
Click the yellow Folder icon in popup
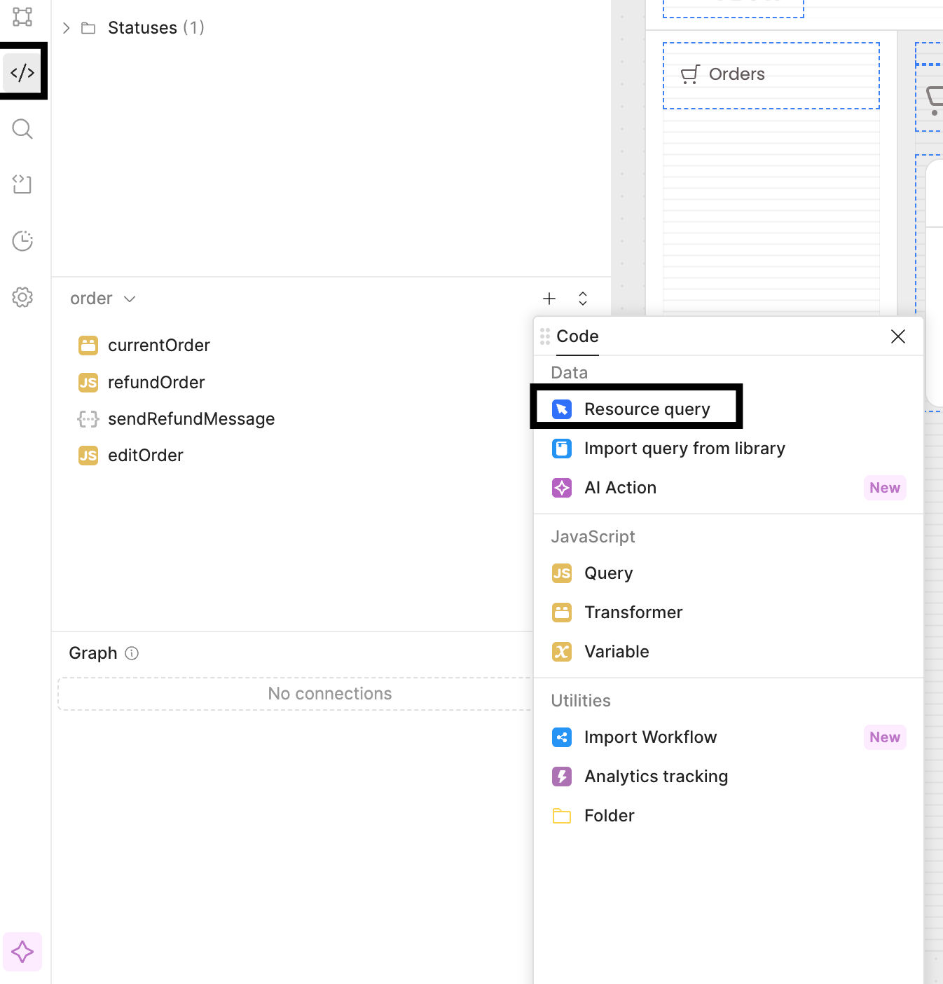pos(562,816)
